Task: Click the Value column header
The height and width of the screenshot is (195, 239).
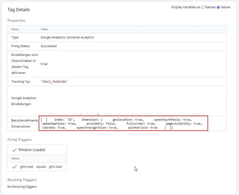Action: click(44, 29)
